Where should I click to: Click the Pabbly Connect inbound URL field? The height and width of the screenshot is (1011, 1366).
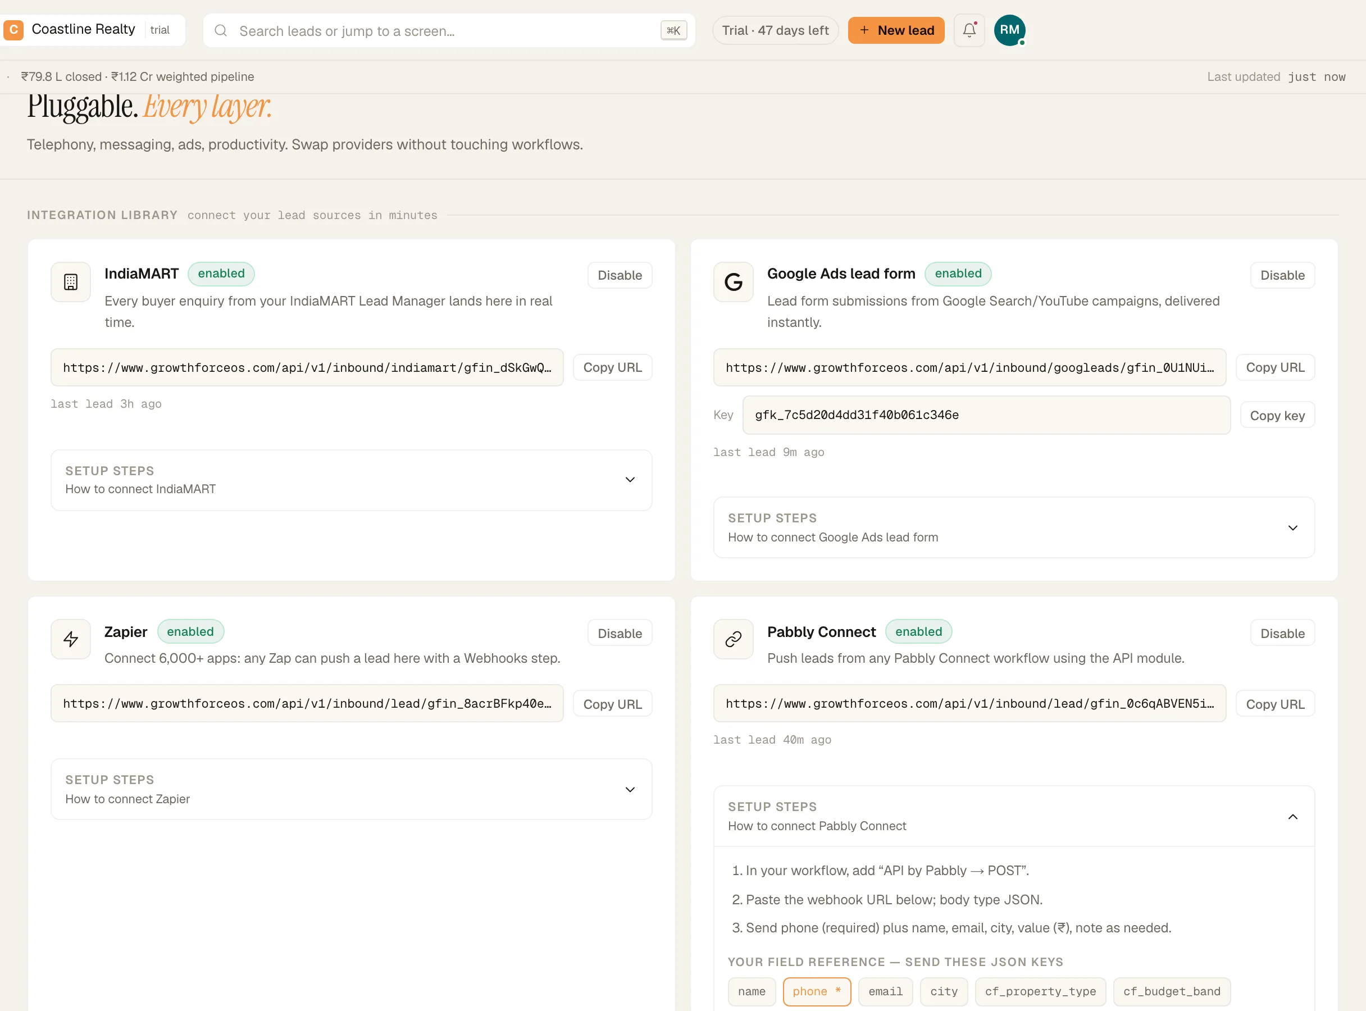pos(969,703)
